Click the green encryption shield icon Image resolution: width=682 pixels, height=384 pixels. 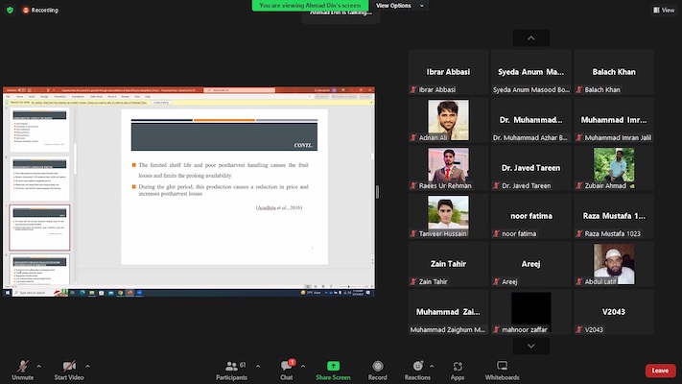10,10
